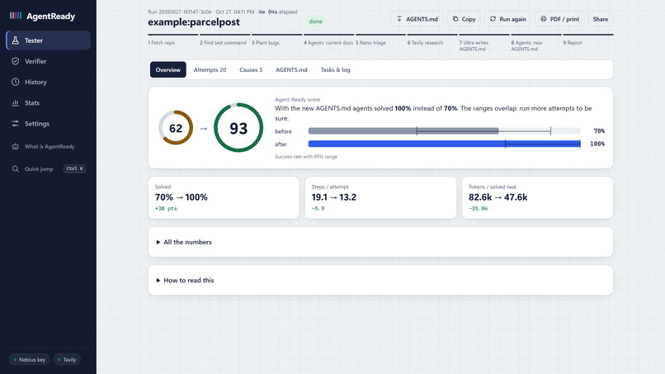This screenshot has width=665, height=374.
Task: Click the -35.0k tokens delta
Action: (x=478, y=208)
